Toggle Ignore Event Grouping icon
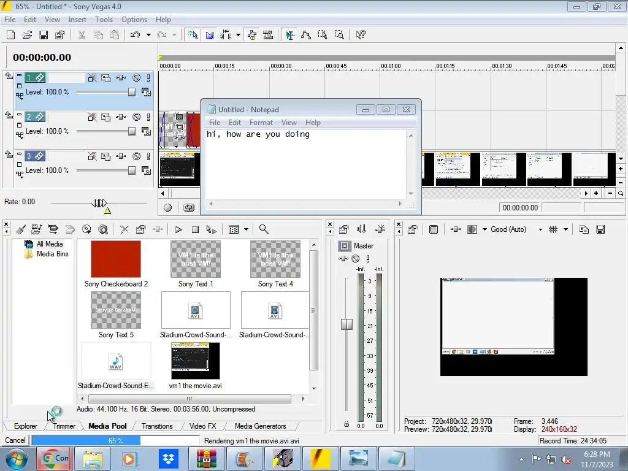Viewport: 628px width, 471px height. coord(268,35)
